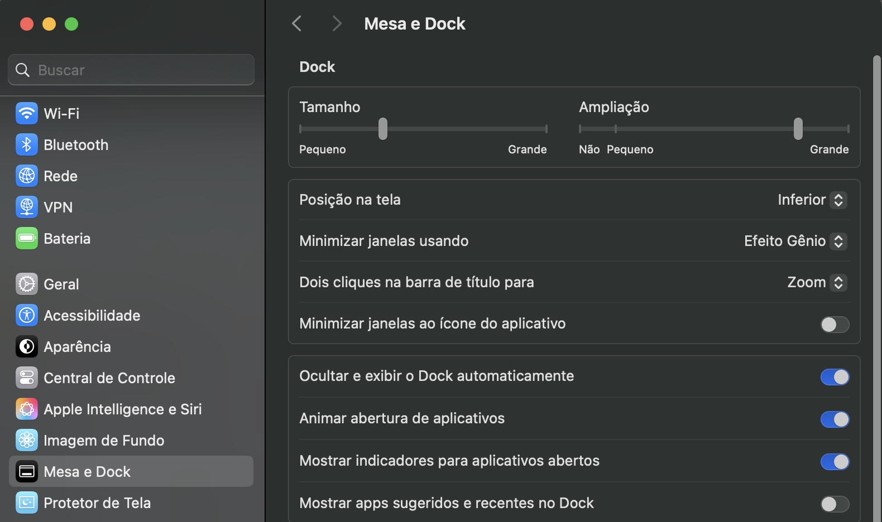
Task: Select Aparência in the sidebar
Action: 131,347
